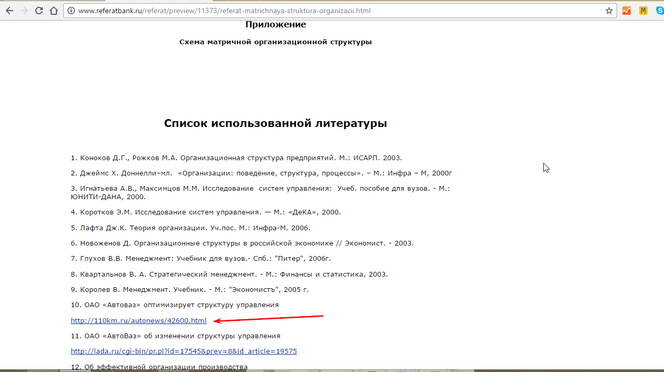
Task: Click the browser forward arrow
Action: point(24,11)
